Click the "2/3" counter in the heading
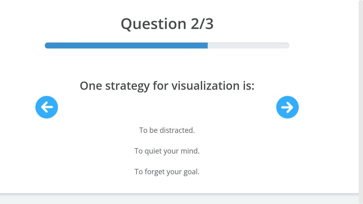This screenshot has height=204, width=363. pos(202,24)
